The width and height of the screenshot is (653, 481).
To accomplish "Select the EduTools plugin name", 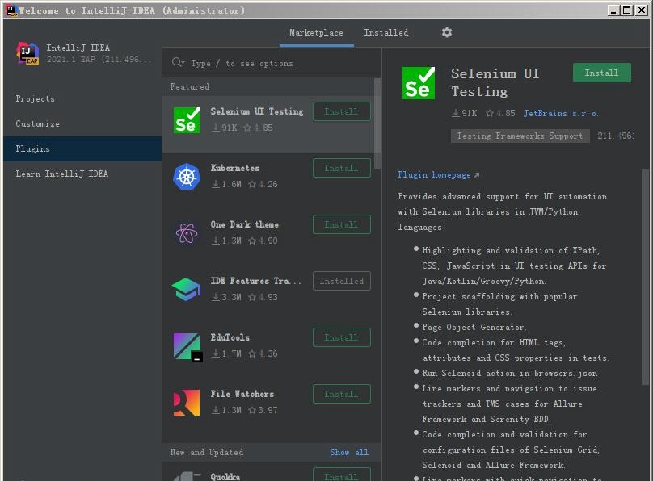I will [230, 337].
